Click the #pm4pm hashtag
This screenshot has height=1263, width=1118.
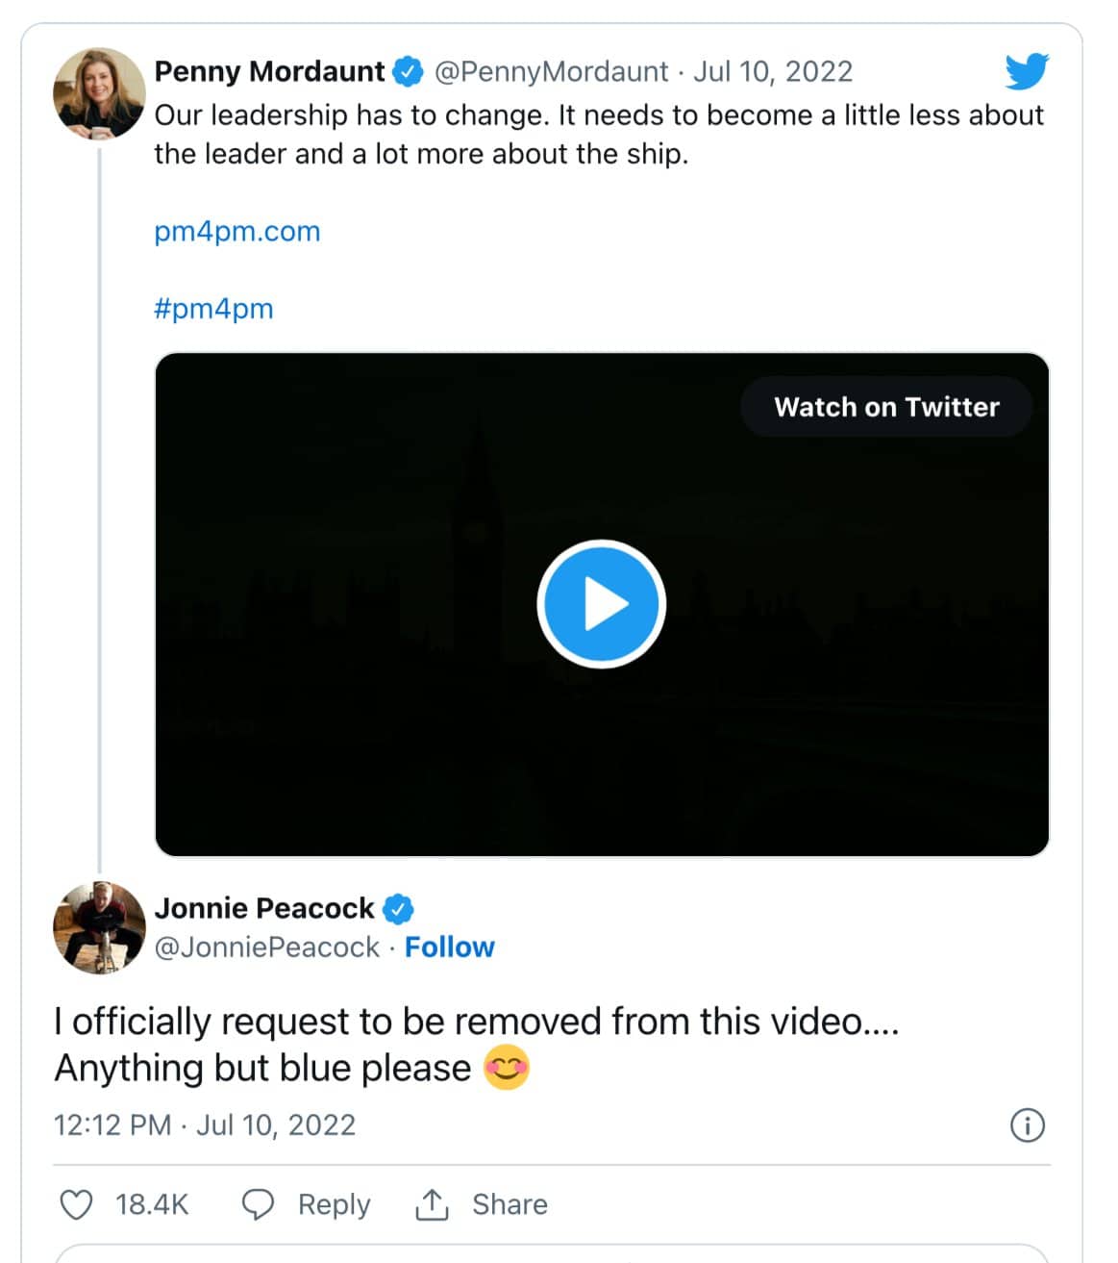point(213,308)
